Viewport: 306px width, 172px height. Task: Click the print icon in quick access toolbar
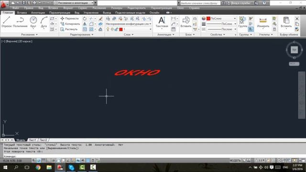point(34,3)
